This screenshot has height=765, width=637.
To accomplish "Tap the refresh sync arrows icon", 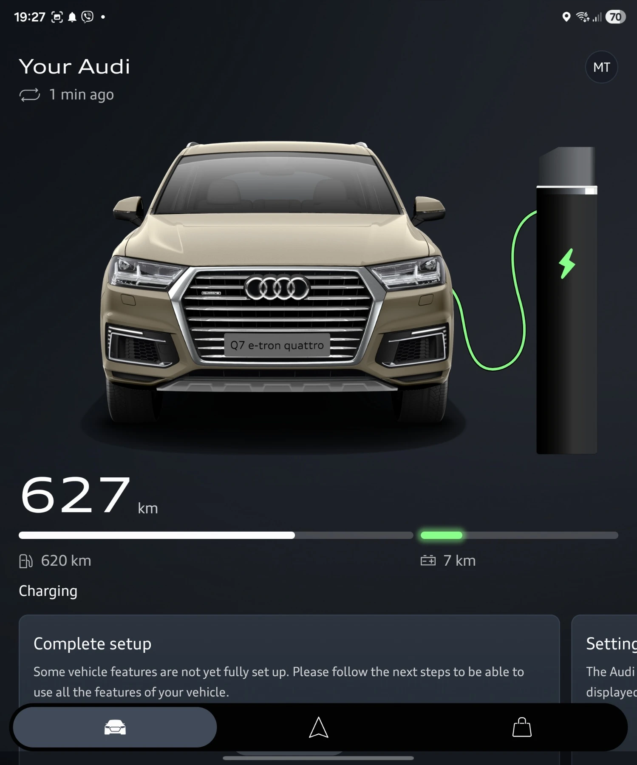I will click(x=30, y=95).
